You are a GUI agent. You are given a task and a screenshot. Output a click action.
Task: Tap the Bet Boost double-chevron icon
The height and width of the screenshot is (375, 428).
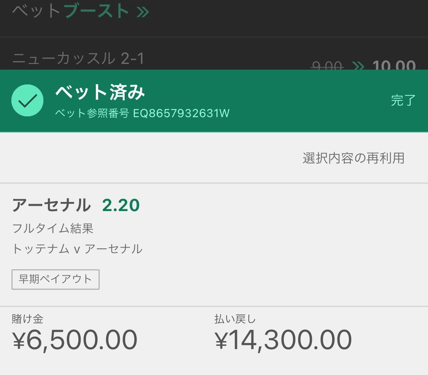tap(143, 12)
